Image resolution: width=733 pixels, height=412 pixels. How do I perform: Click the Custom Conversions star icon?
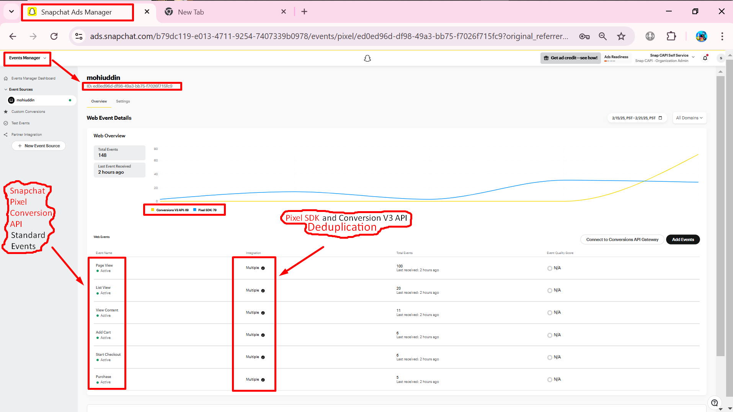(x=6, y=112)
